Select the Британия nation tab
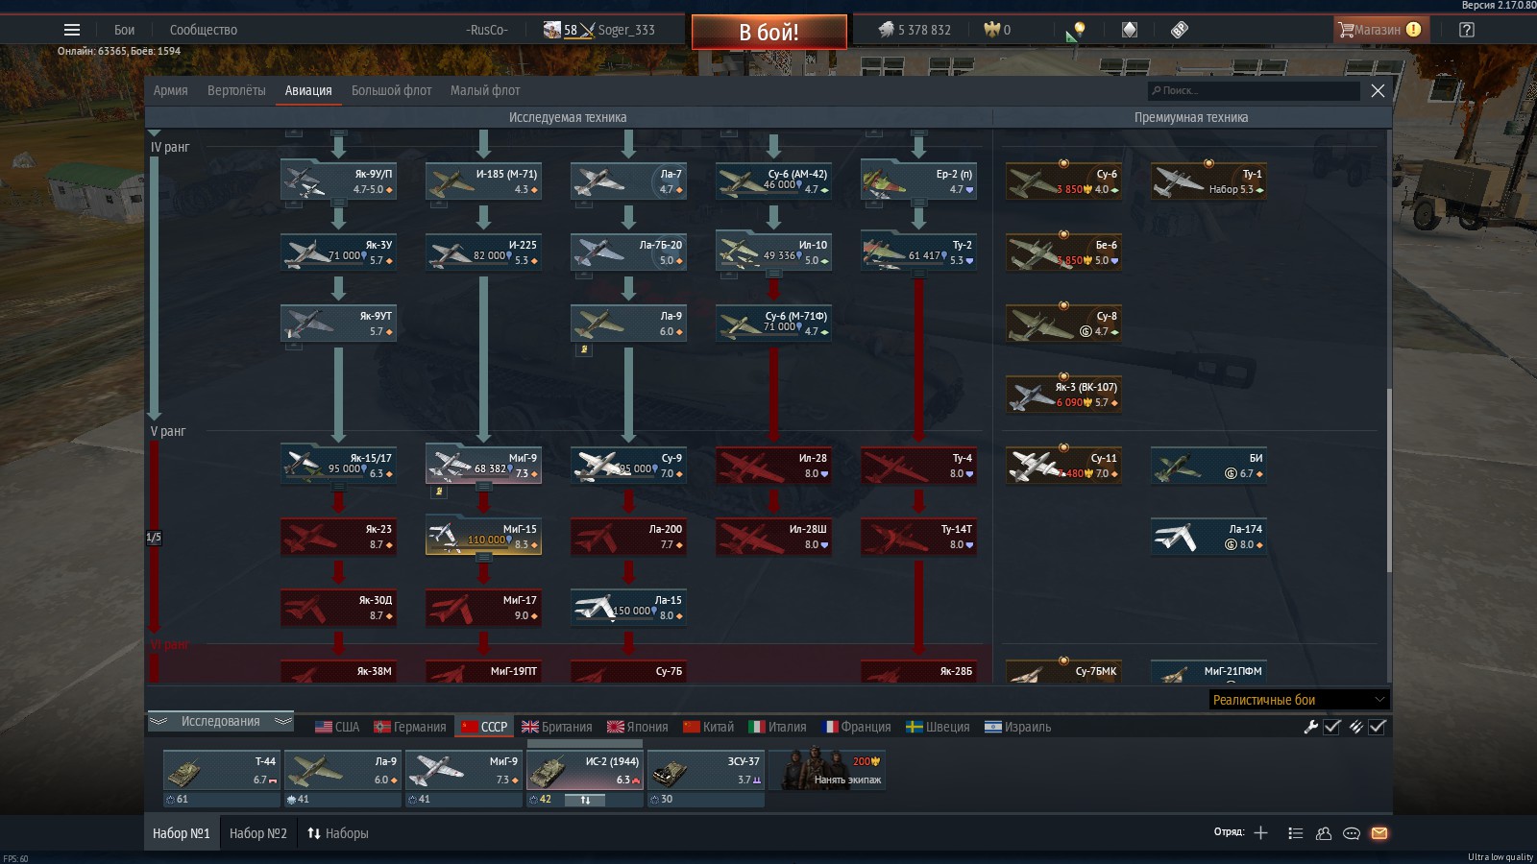1537x864 pixels. coord(556,727)
